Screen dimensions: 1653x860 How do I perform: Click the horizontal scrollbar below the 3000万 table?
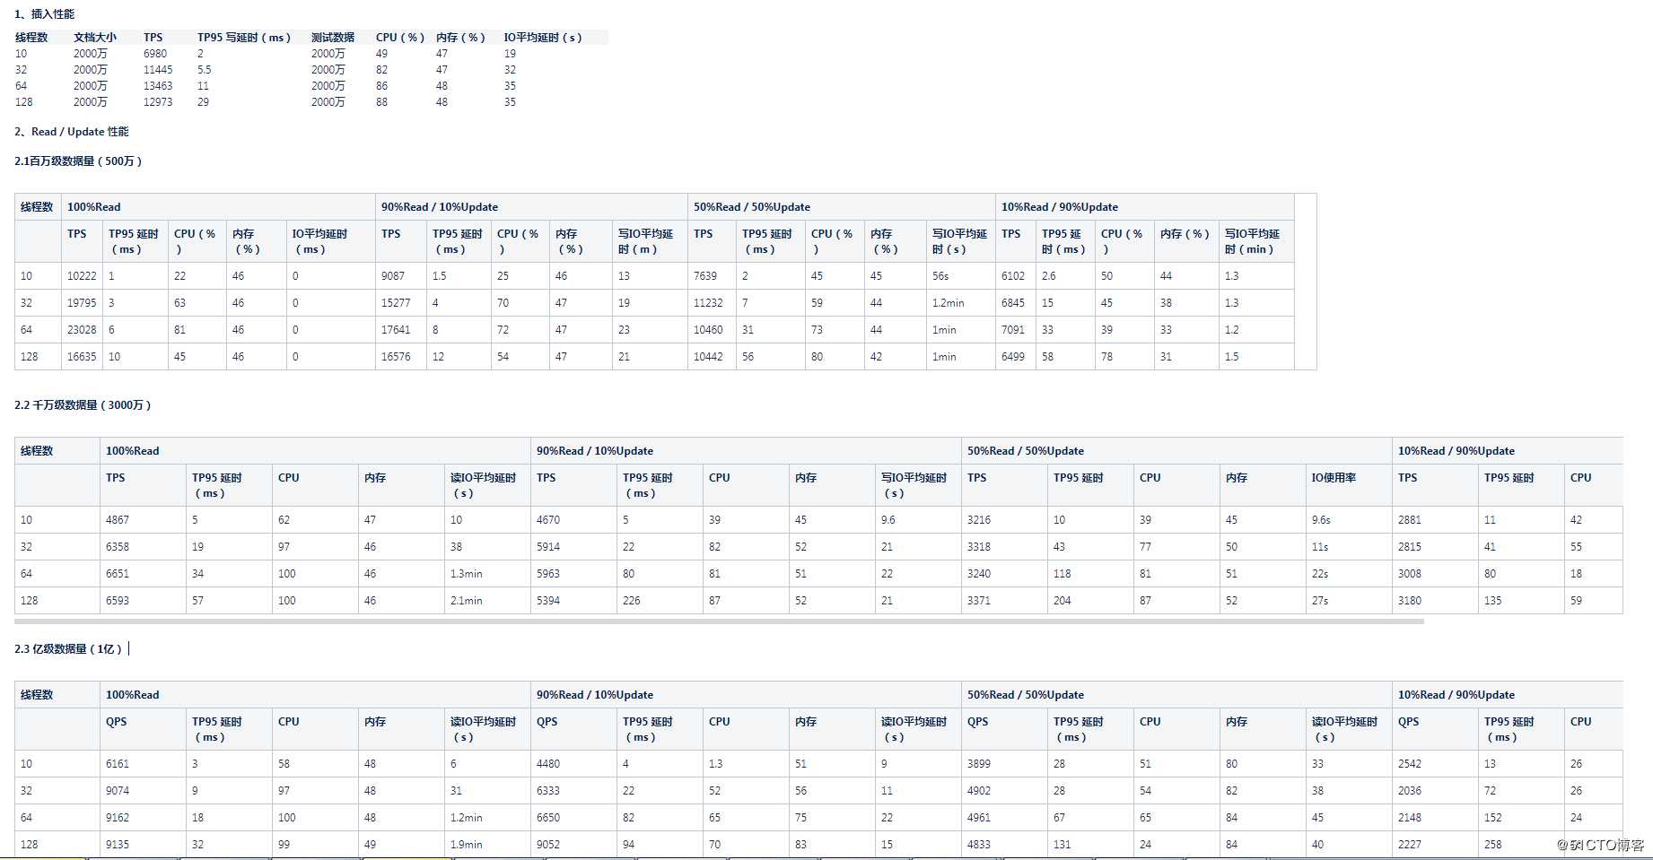point(718,621)
